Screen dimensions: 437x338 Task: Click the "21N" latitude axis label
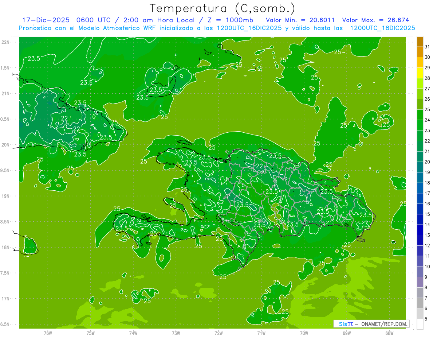tap(6, 93)
